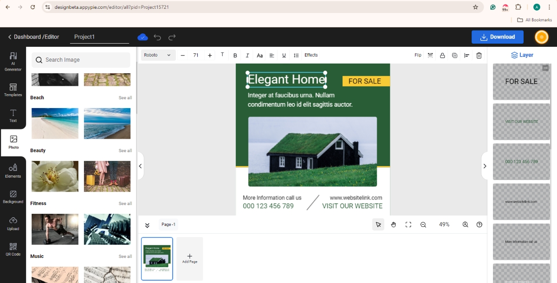Collapse the left photo panel
Image resolution: width=557 pixels, height=283 pixels.
click(x=140, y=166)
